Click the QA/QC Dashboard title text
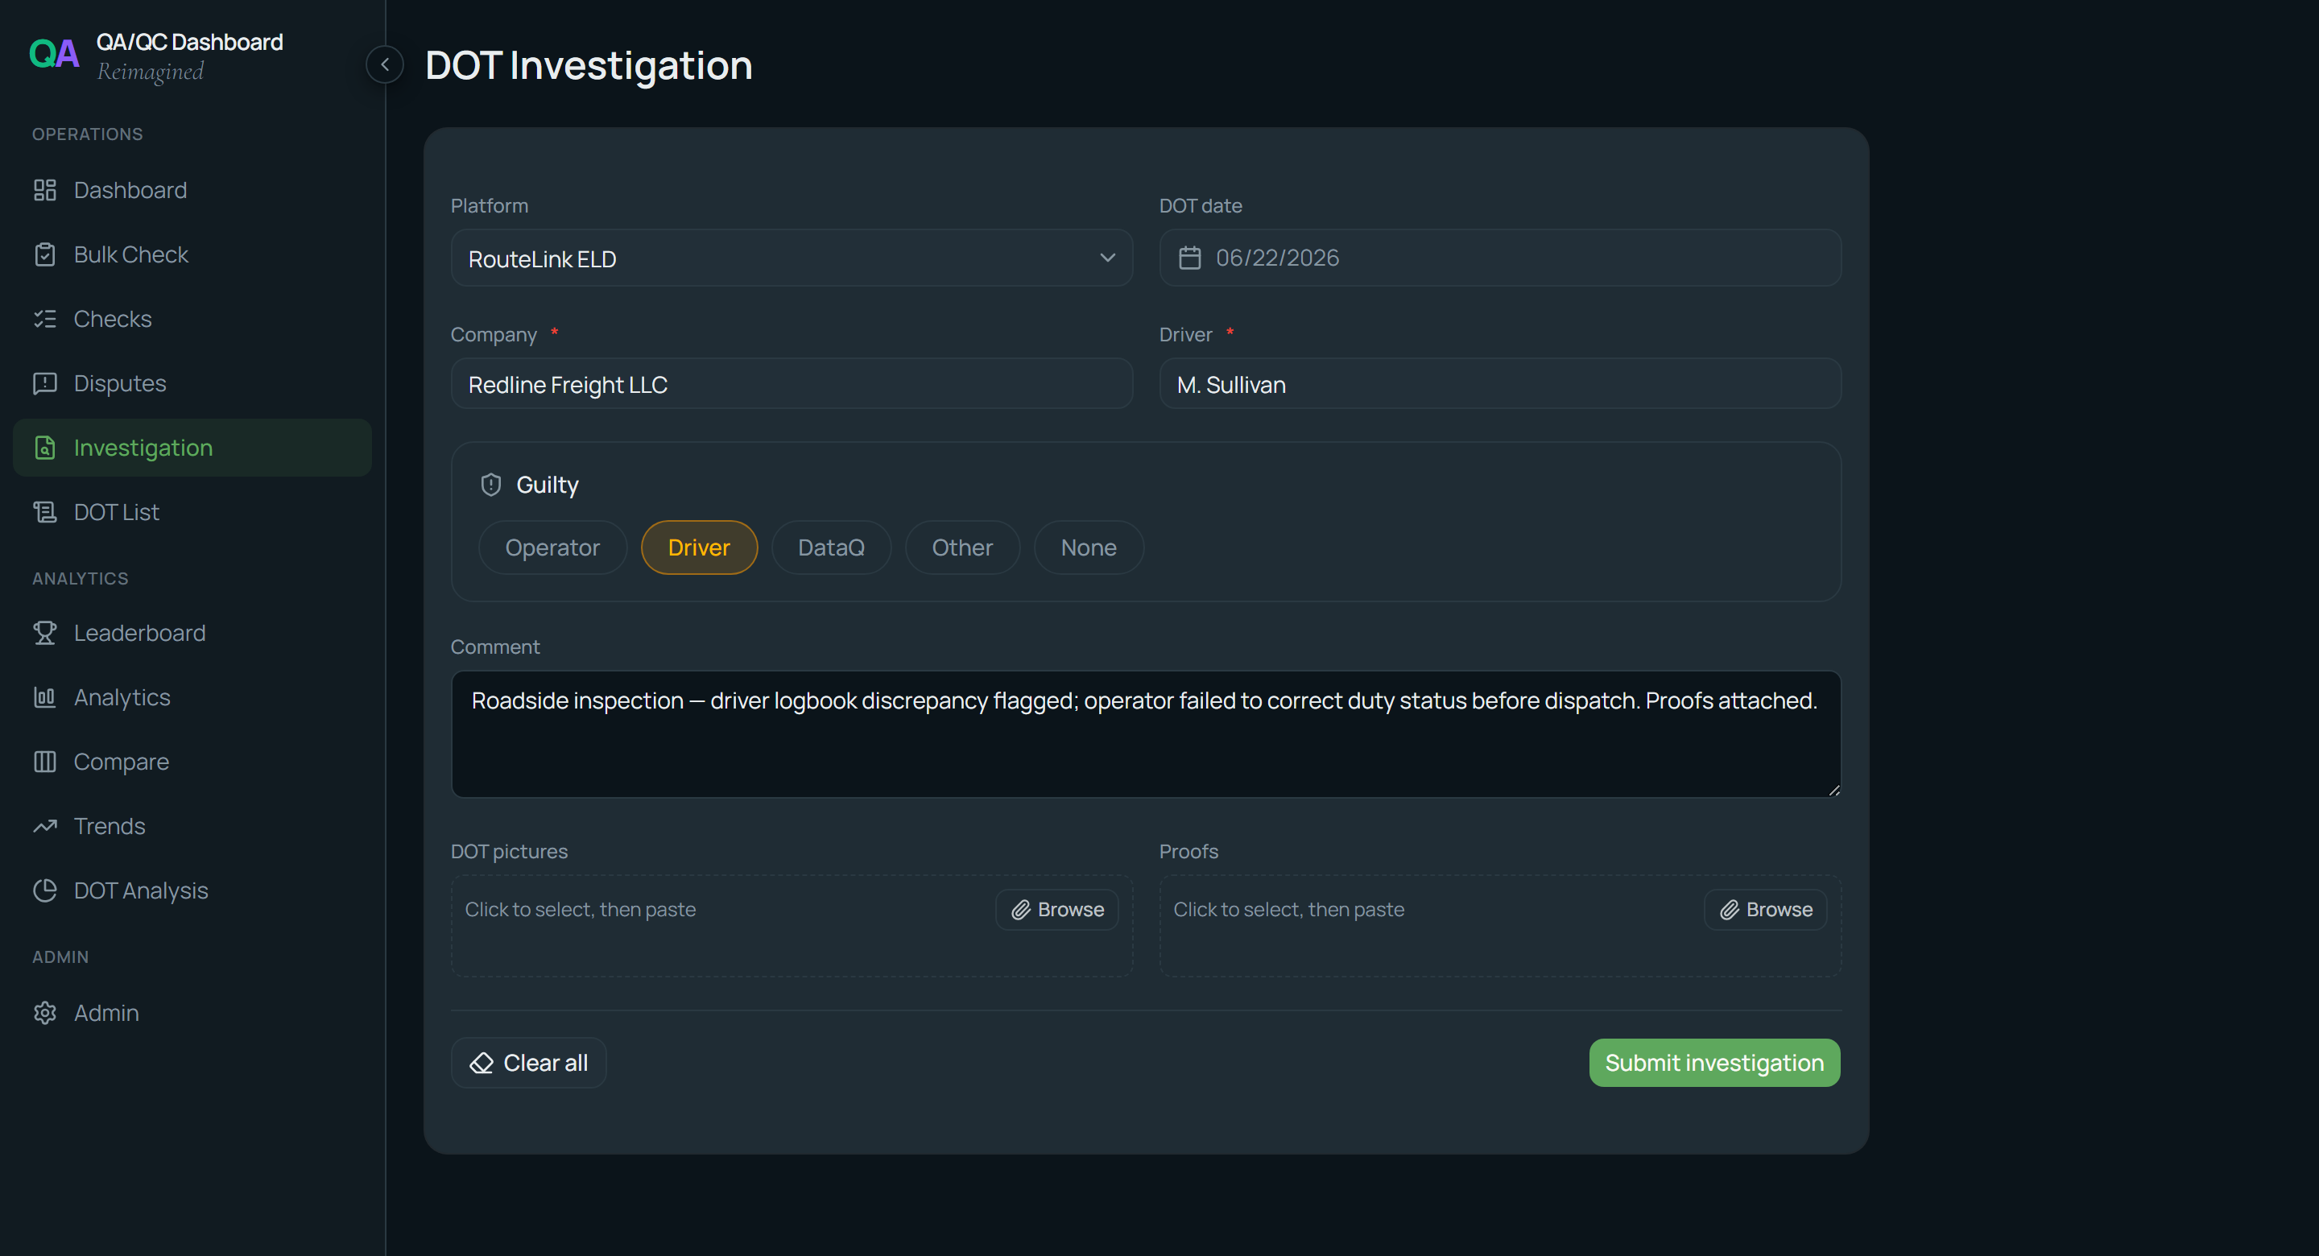The height and width of the screenshot is (1256, 2319). point(189,43)
